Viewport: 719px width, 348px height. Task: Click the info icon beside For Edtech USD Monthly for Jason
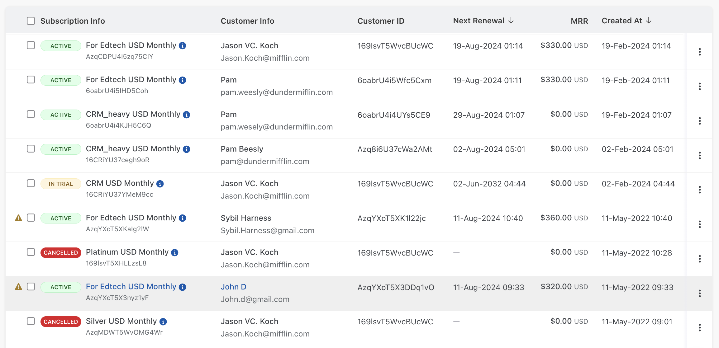click(183, 45)
